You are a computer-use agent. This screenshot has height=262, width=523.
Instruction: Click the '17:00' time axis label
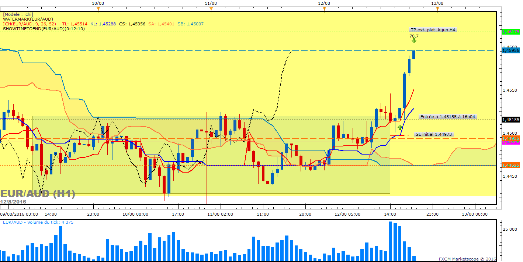[178, 214]
